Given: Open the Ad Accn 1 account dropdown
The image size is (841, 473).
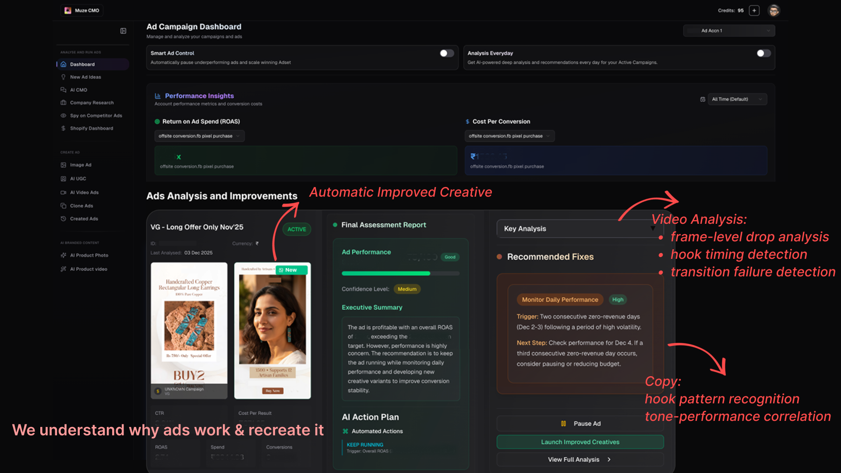Looking at the screenshot, I should tap(729, 31).
